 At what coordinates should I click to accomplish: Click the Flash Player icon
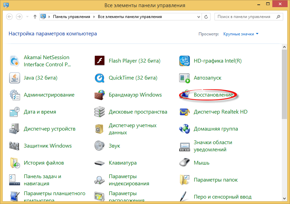click(100, 61)
